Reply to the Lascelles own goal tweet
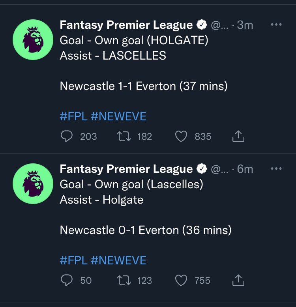 67,281
